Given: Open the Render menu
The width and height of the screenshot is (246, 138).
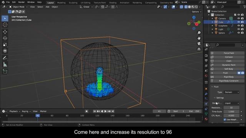Looking at the screenshot, I should pyautogui.click(x=22, y=2).
